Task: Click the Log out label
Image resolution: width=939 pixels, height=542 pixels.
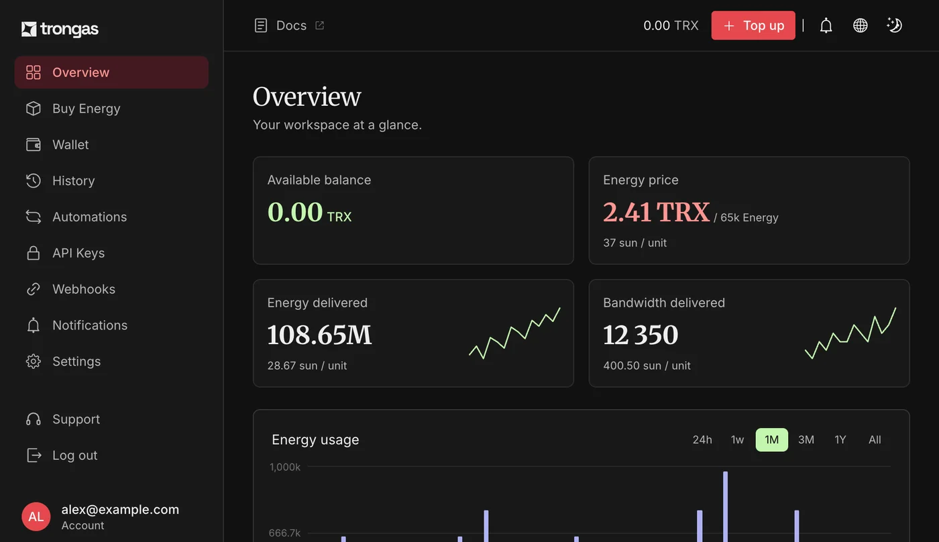Action: click(x=75, y=455)
